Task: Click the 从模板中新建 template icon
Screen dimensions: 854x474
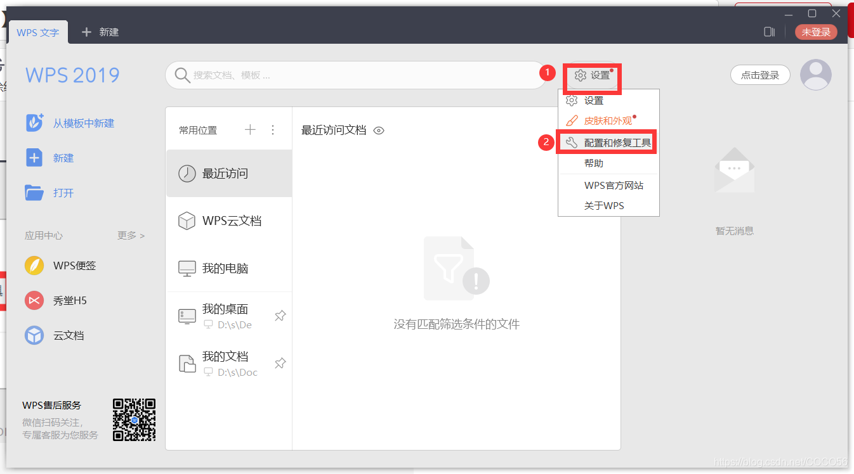Action: pyautogui.click(x=34, y=123)
